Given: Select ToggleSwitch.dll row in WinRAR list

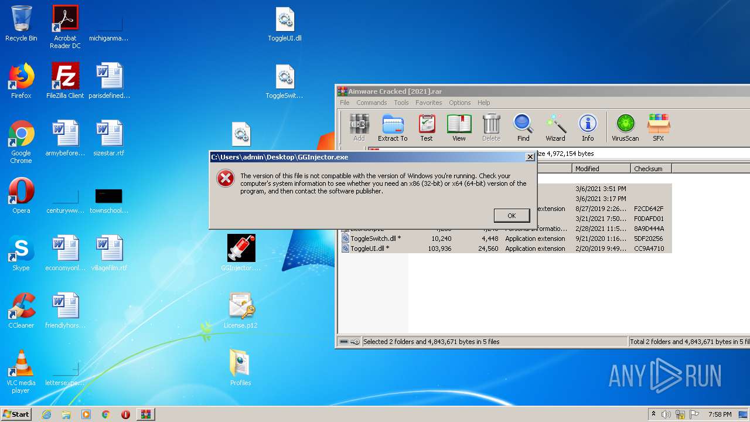Looking at the screenshot, I should pyautogui.click(x=506, y=239).
